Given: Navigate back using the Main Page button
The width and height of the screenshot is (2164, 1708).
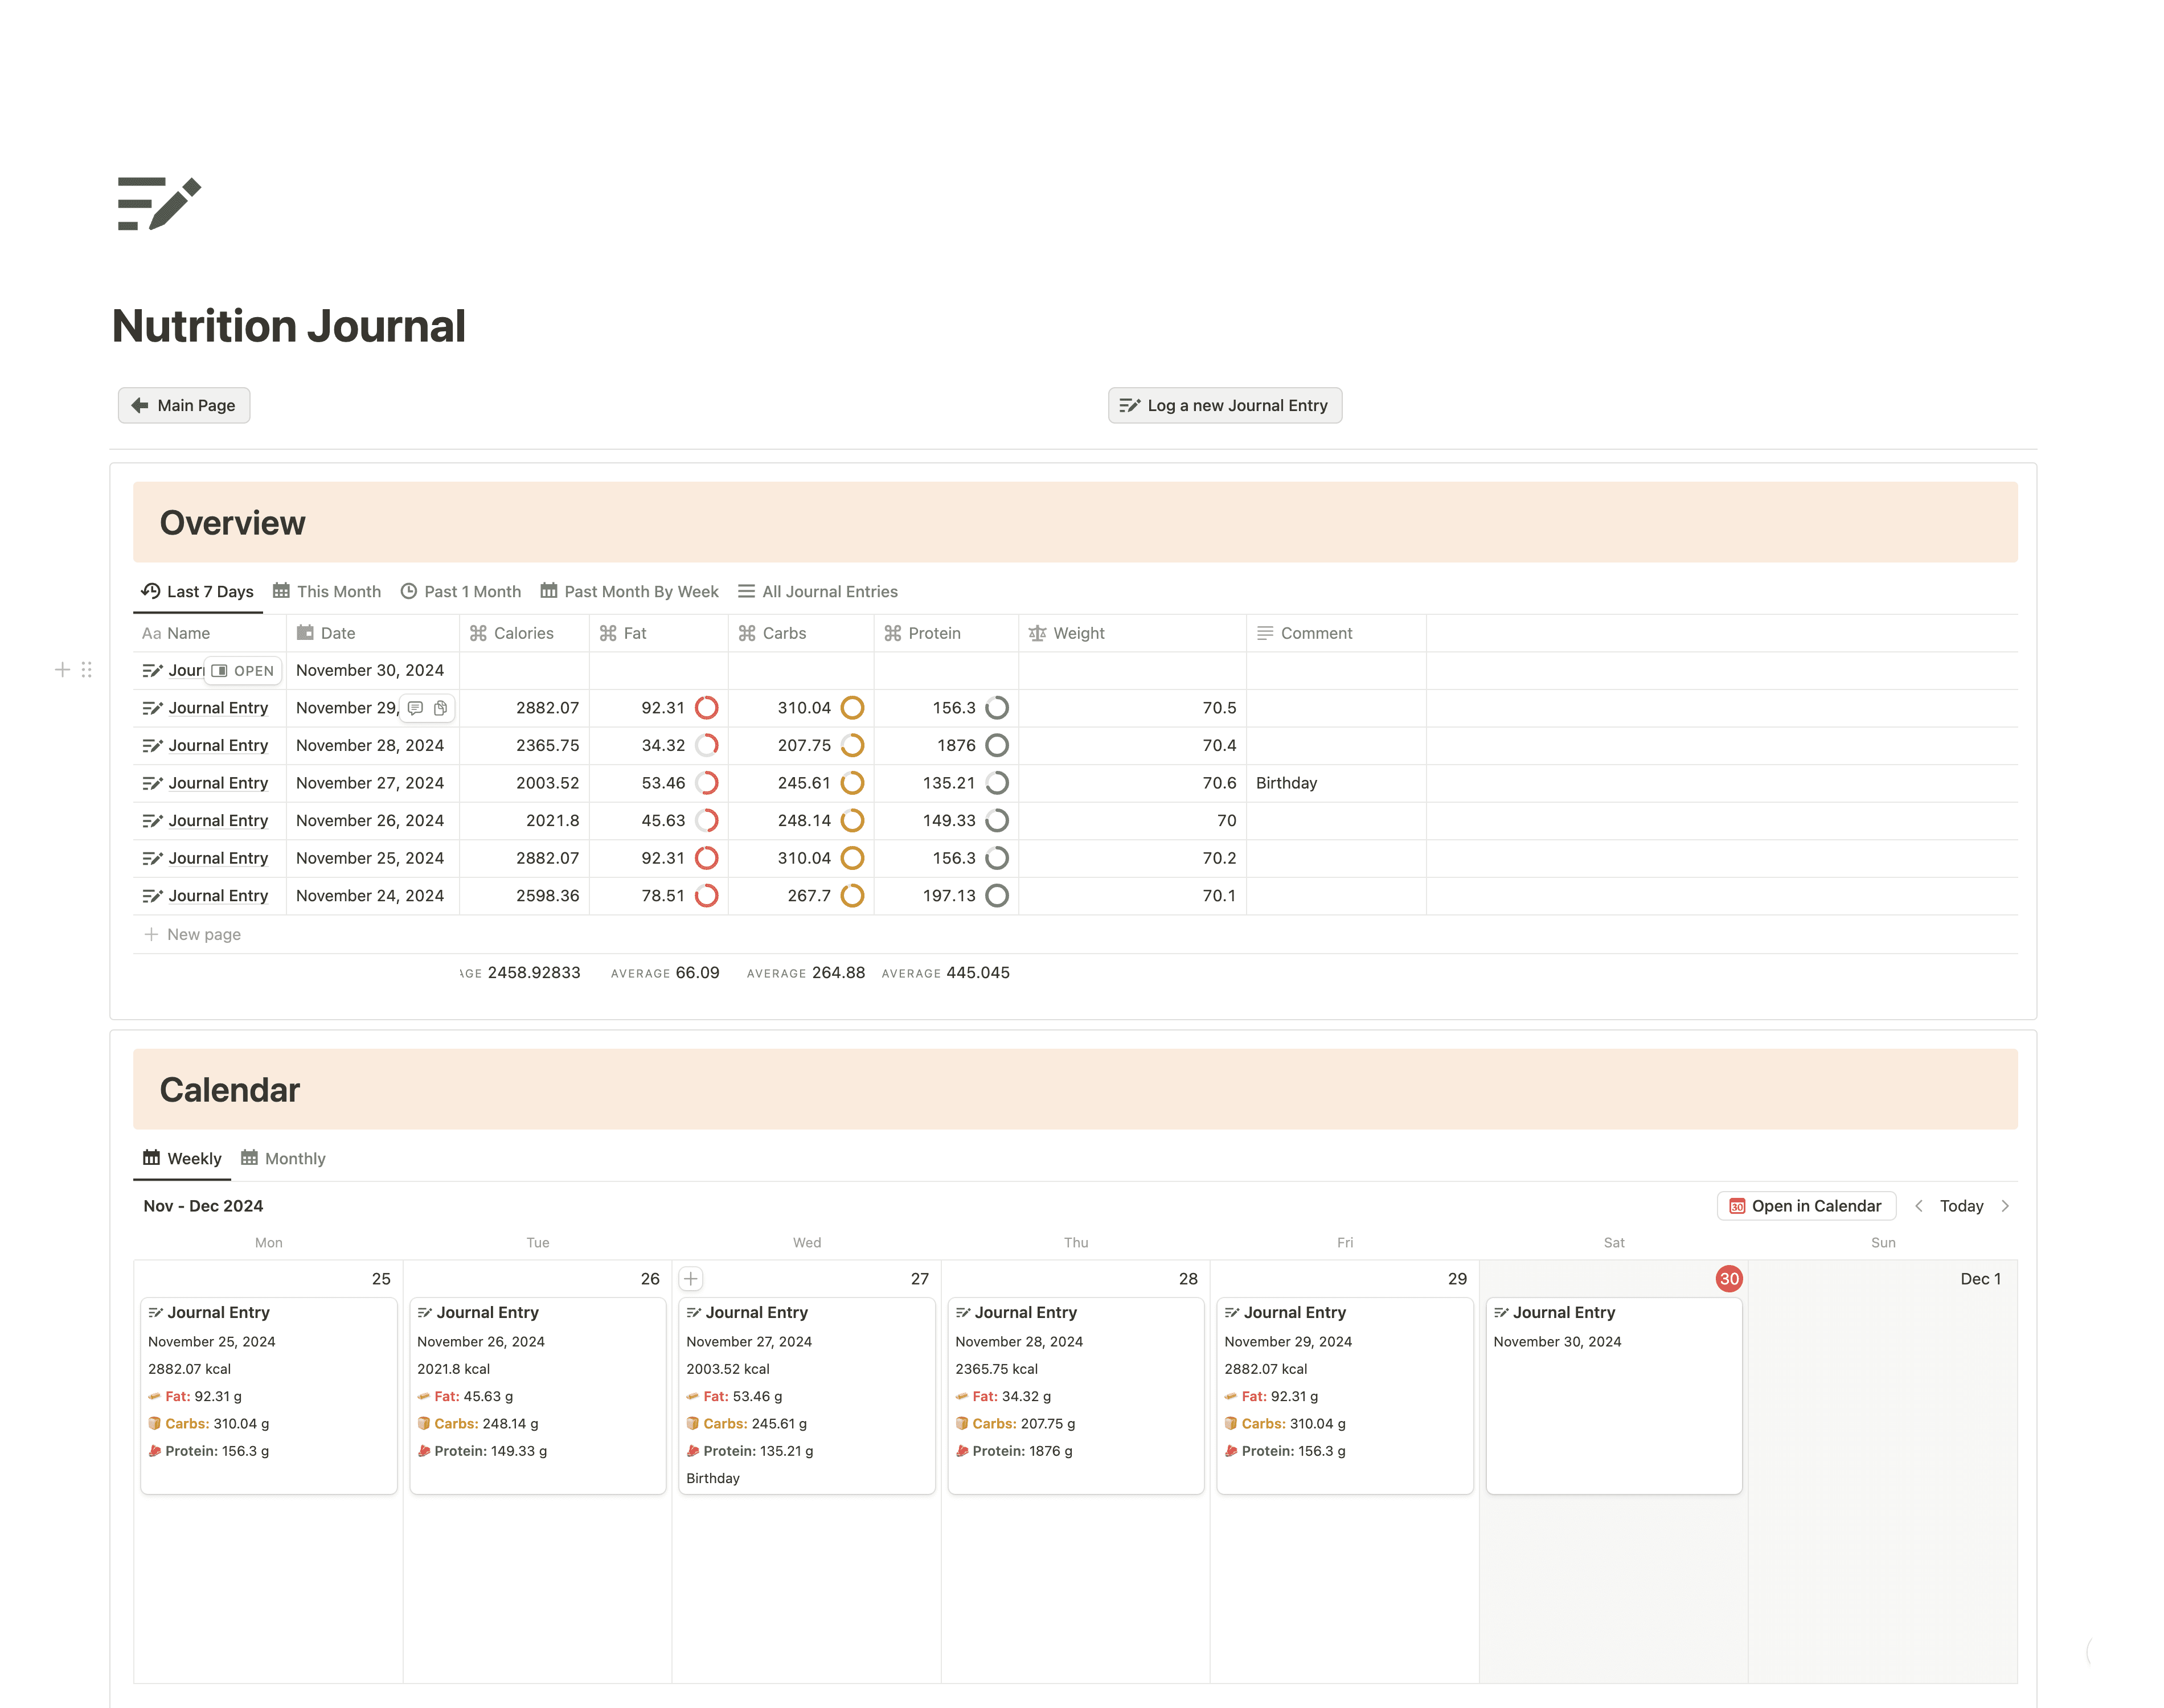Looking at the screenshot, I should [183, 405].
